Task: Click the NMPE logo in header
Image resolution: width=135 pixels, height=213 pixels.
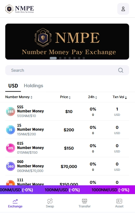Action: 20,9
